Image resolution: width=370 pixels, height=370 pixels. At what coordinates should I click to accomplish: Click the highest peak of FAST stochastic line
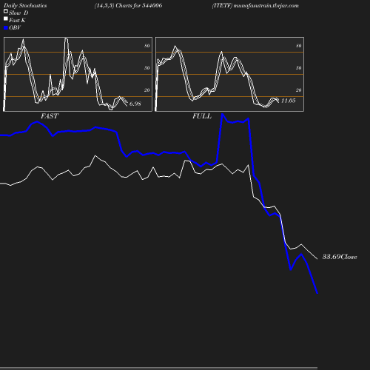click(66, 38)
